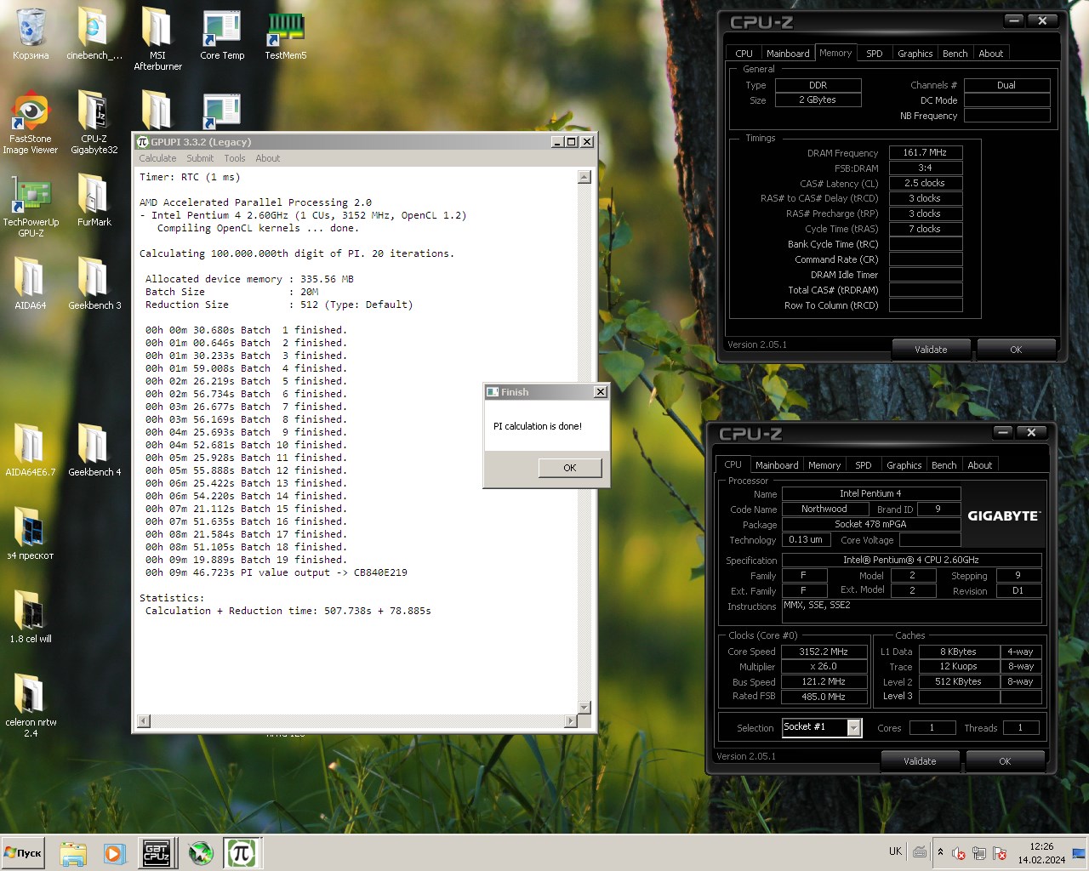
Task: Open the cinebench folder on desktop
Action: [x=94, y=34]
